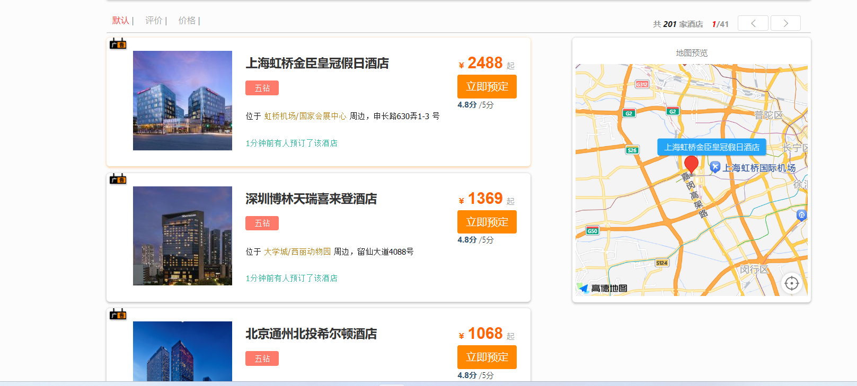Open 大学城/西丽动物园 area link
857x386 pixels.
point(297,252)
